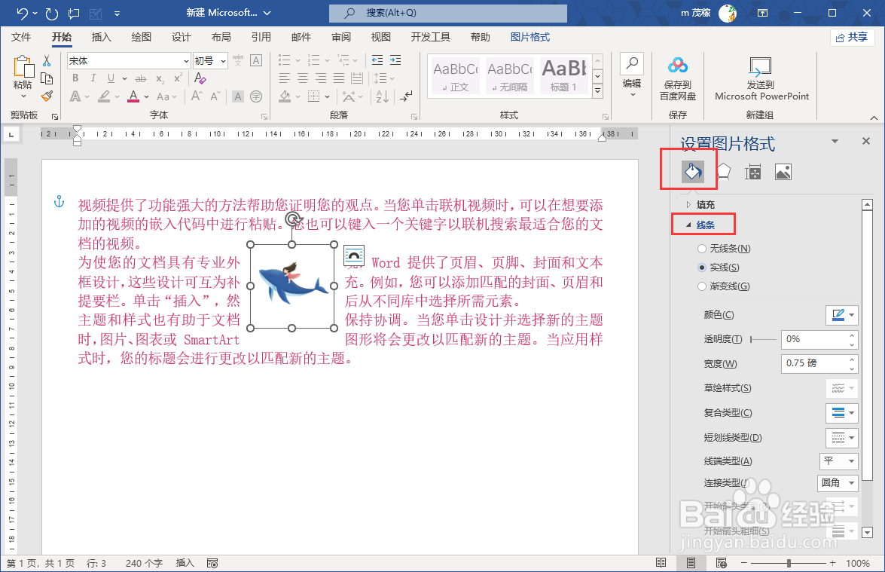Open the 连接类型 dropdown showing 圆角
The width and height of the screenshot is (885, 572).
pos(838,483)
